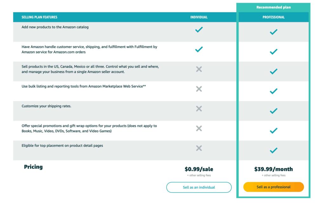Image resolution: width=325 pixels, height=203 pixels.
Task: Click the X mark for Individual bulk listing tools
Action: point(199,89)
